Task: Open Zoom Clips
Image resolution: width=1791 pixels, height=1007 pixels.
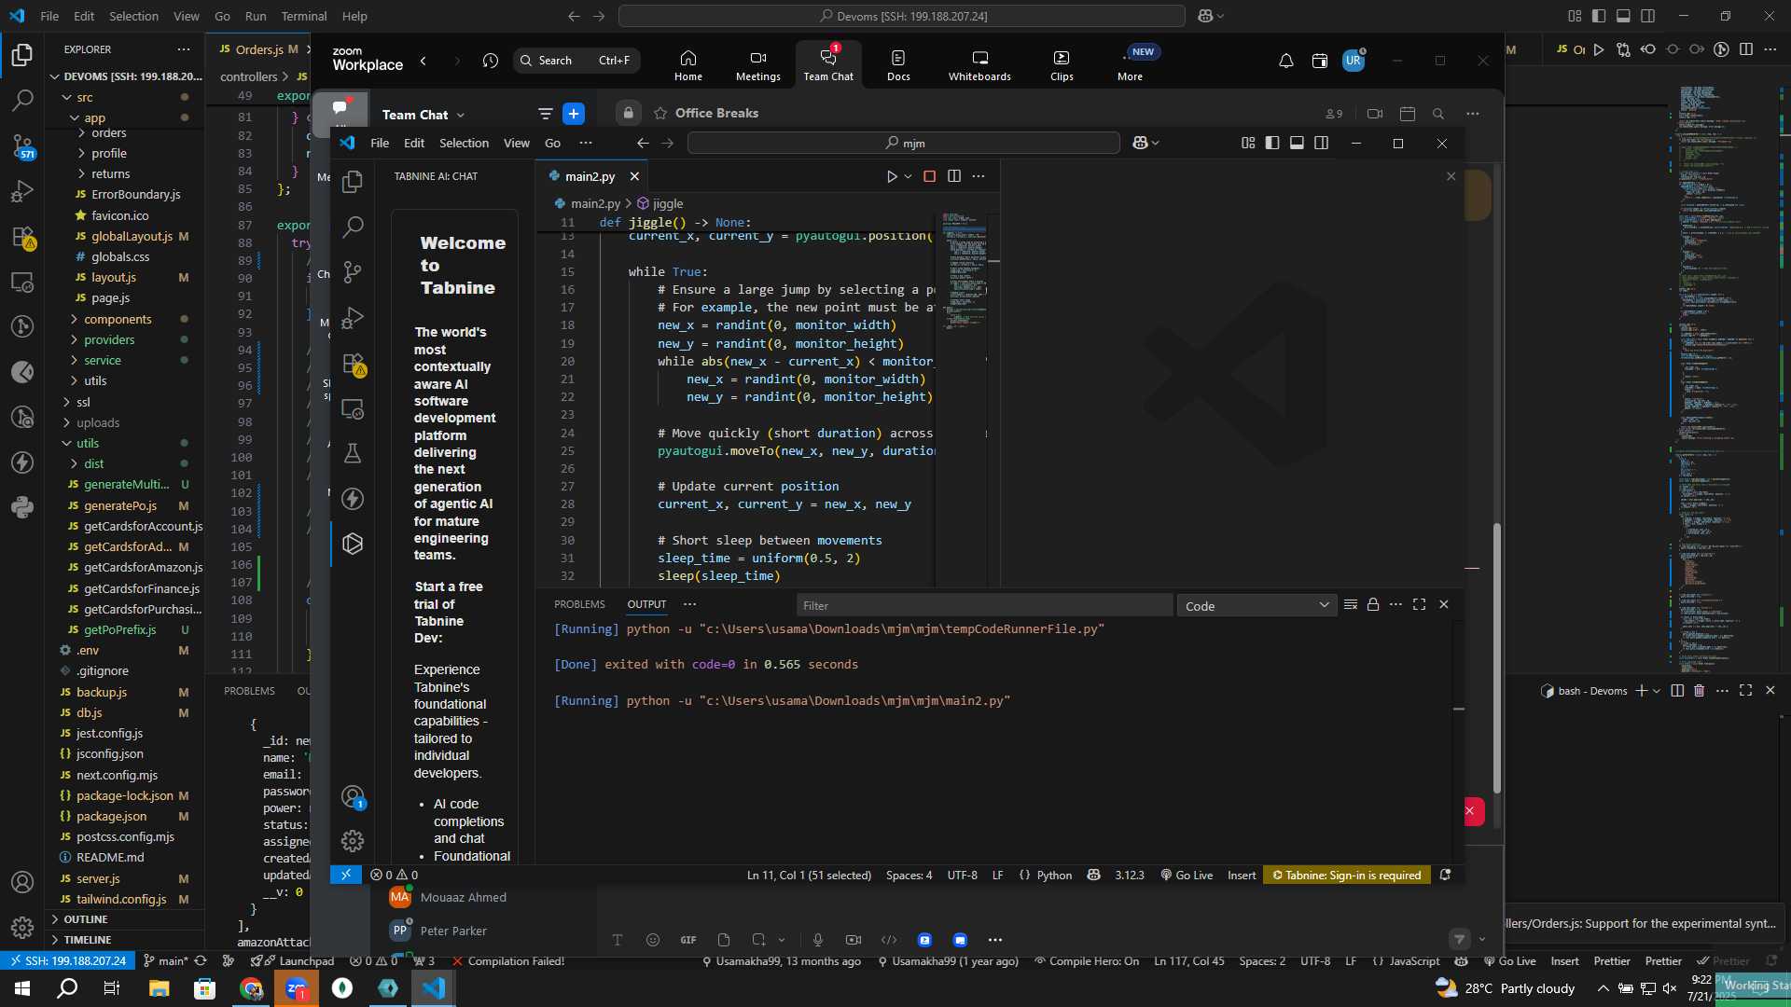Action: [1062, 65]
